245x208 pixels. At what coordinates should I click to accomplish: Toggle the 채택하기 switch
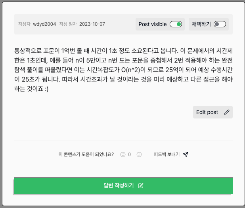220,24
